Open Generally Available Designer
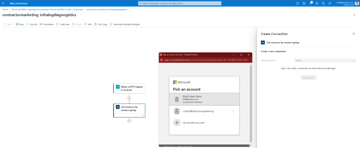The image size is (360, 148). pyautogui.click(x=125, y=24)
